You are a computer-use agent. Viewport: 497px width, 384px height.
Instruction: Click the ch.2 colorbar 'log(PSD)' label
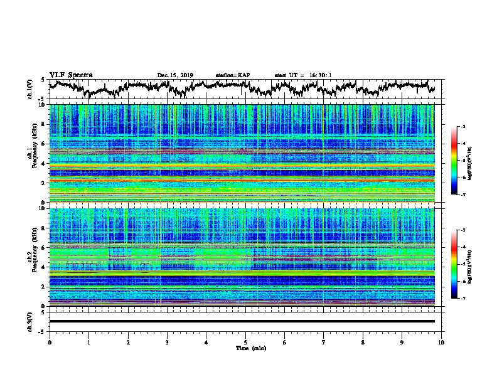click(470, 267)
